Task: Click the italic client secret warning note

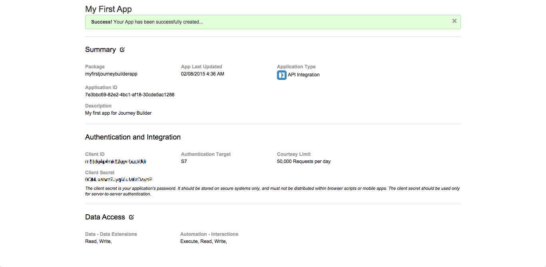Action: (x=273, y=191)
